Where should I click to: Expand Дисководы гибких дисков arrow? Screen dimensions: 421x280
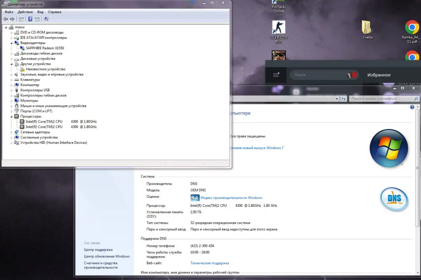(x=12, y=54)
